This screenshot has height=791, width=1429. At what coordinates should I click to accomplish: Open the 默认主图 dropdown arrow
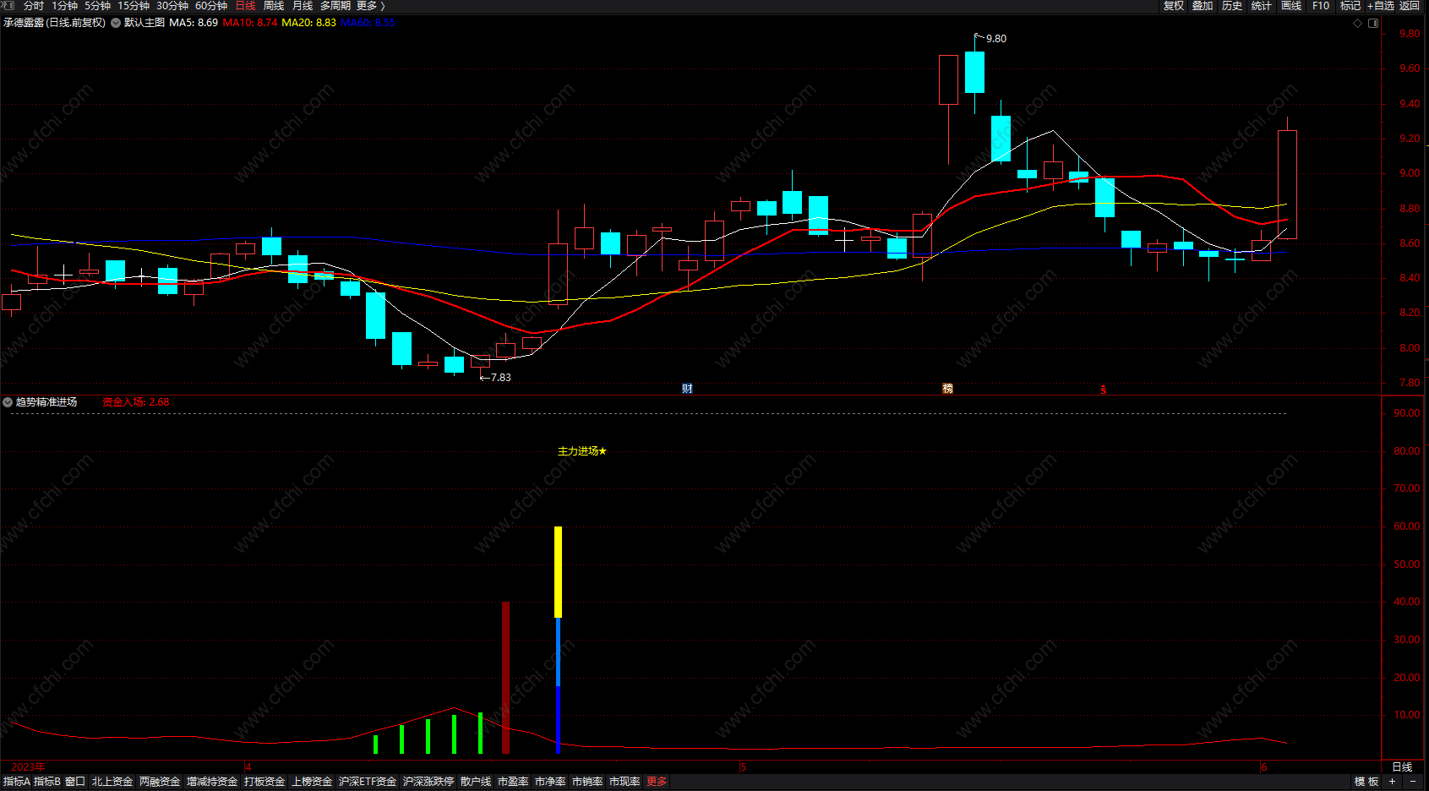116,23
